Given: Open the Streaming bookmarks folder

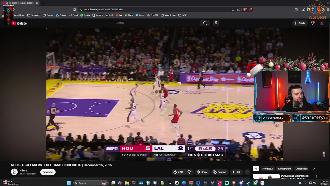Looking at the screenshot, I should coord(34,15).
